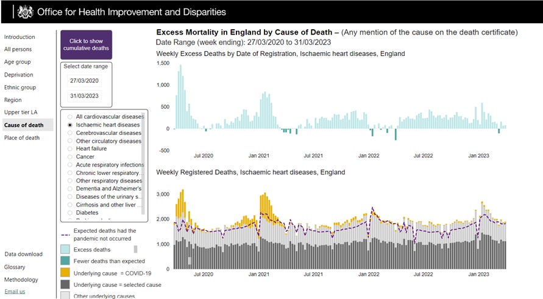The image size is (543, 299).
Task: Select Diabetes radio option
Action: point(70,213)
